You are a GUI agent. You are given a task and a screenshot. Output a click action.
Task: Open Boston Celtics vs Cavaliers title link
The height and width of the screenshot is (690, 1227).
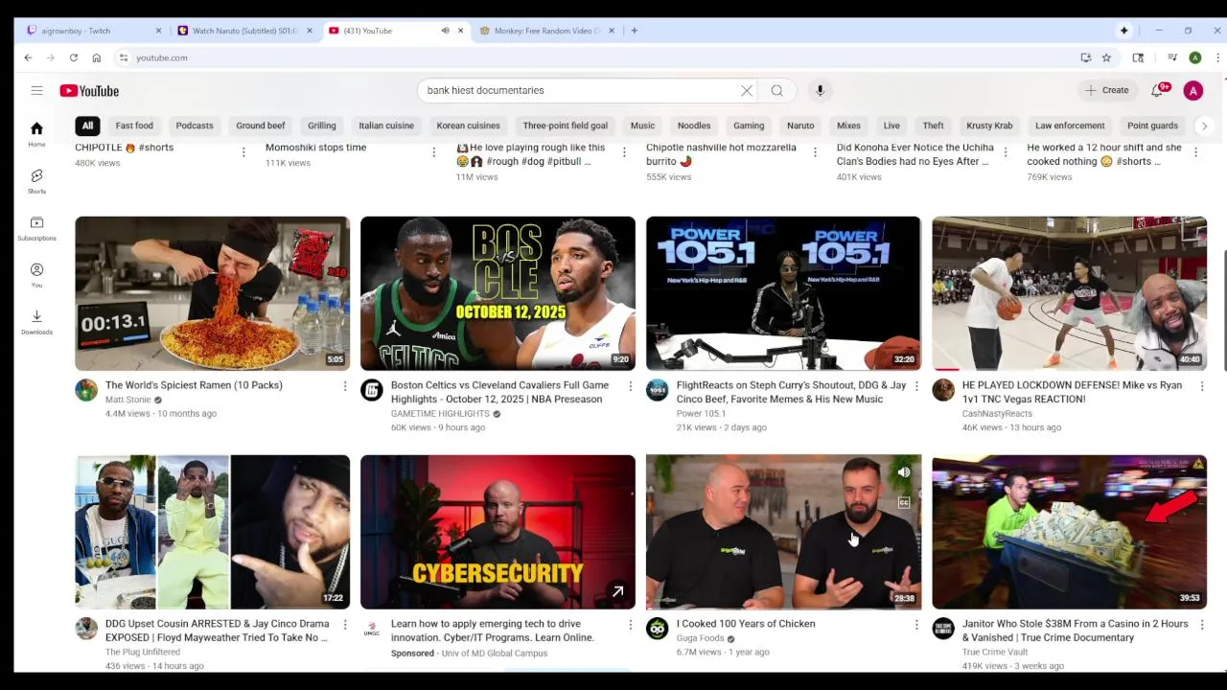[499, 392]
